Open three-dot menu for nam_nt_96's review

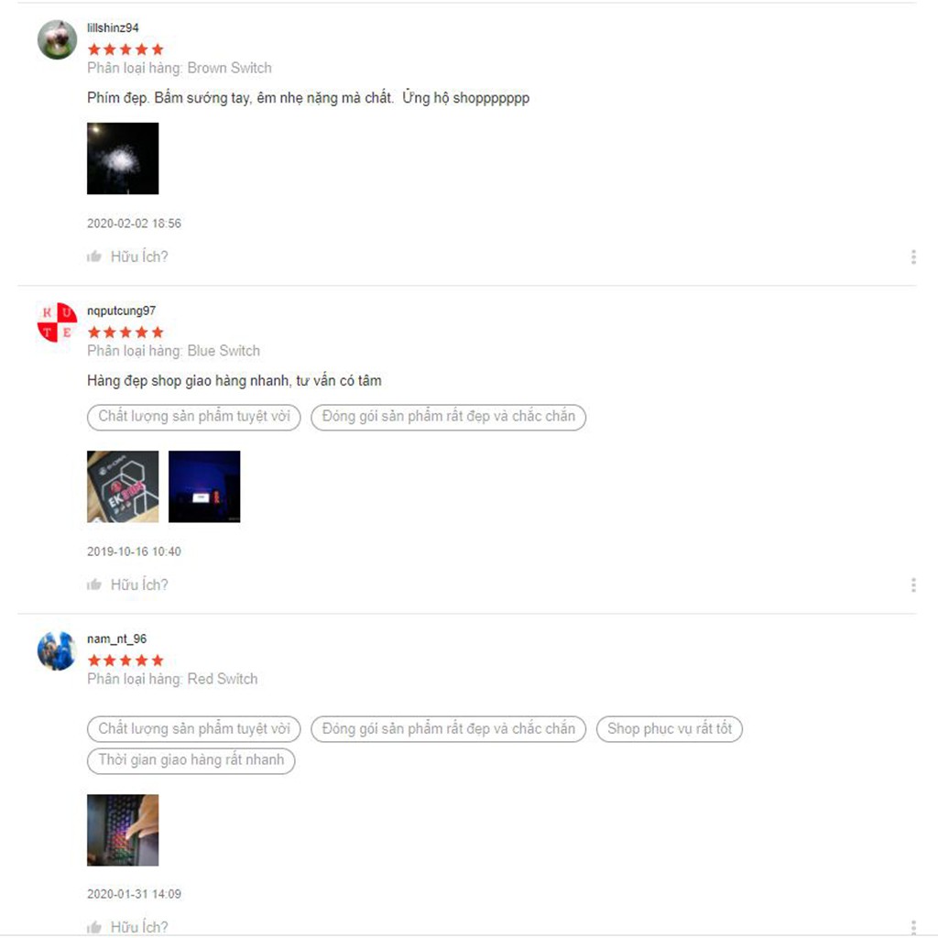click(x=913, y=927)
